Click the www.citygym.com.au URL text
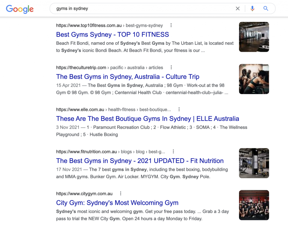 pyautogui.click(x=84, y=194)
